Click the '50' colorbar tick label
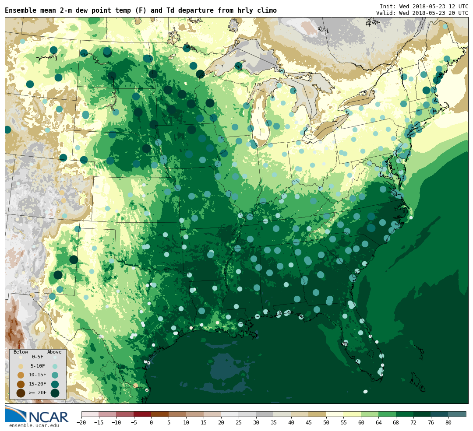 point(326,423)
